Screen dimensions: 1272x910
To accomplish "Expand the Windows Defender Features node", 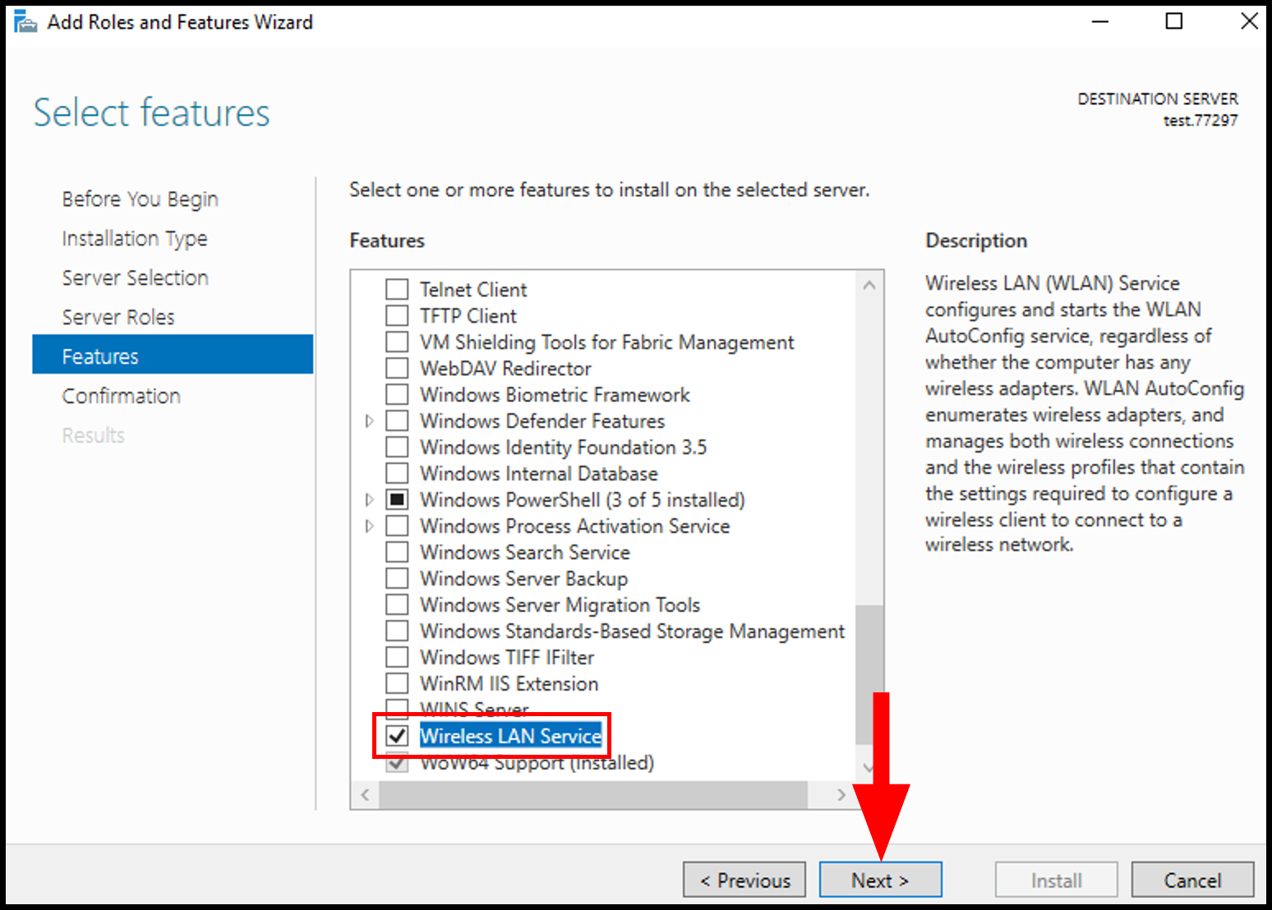I will pyautogui.click(x=369, y=421).
